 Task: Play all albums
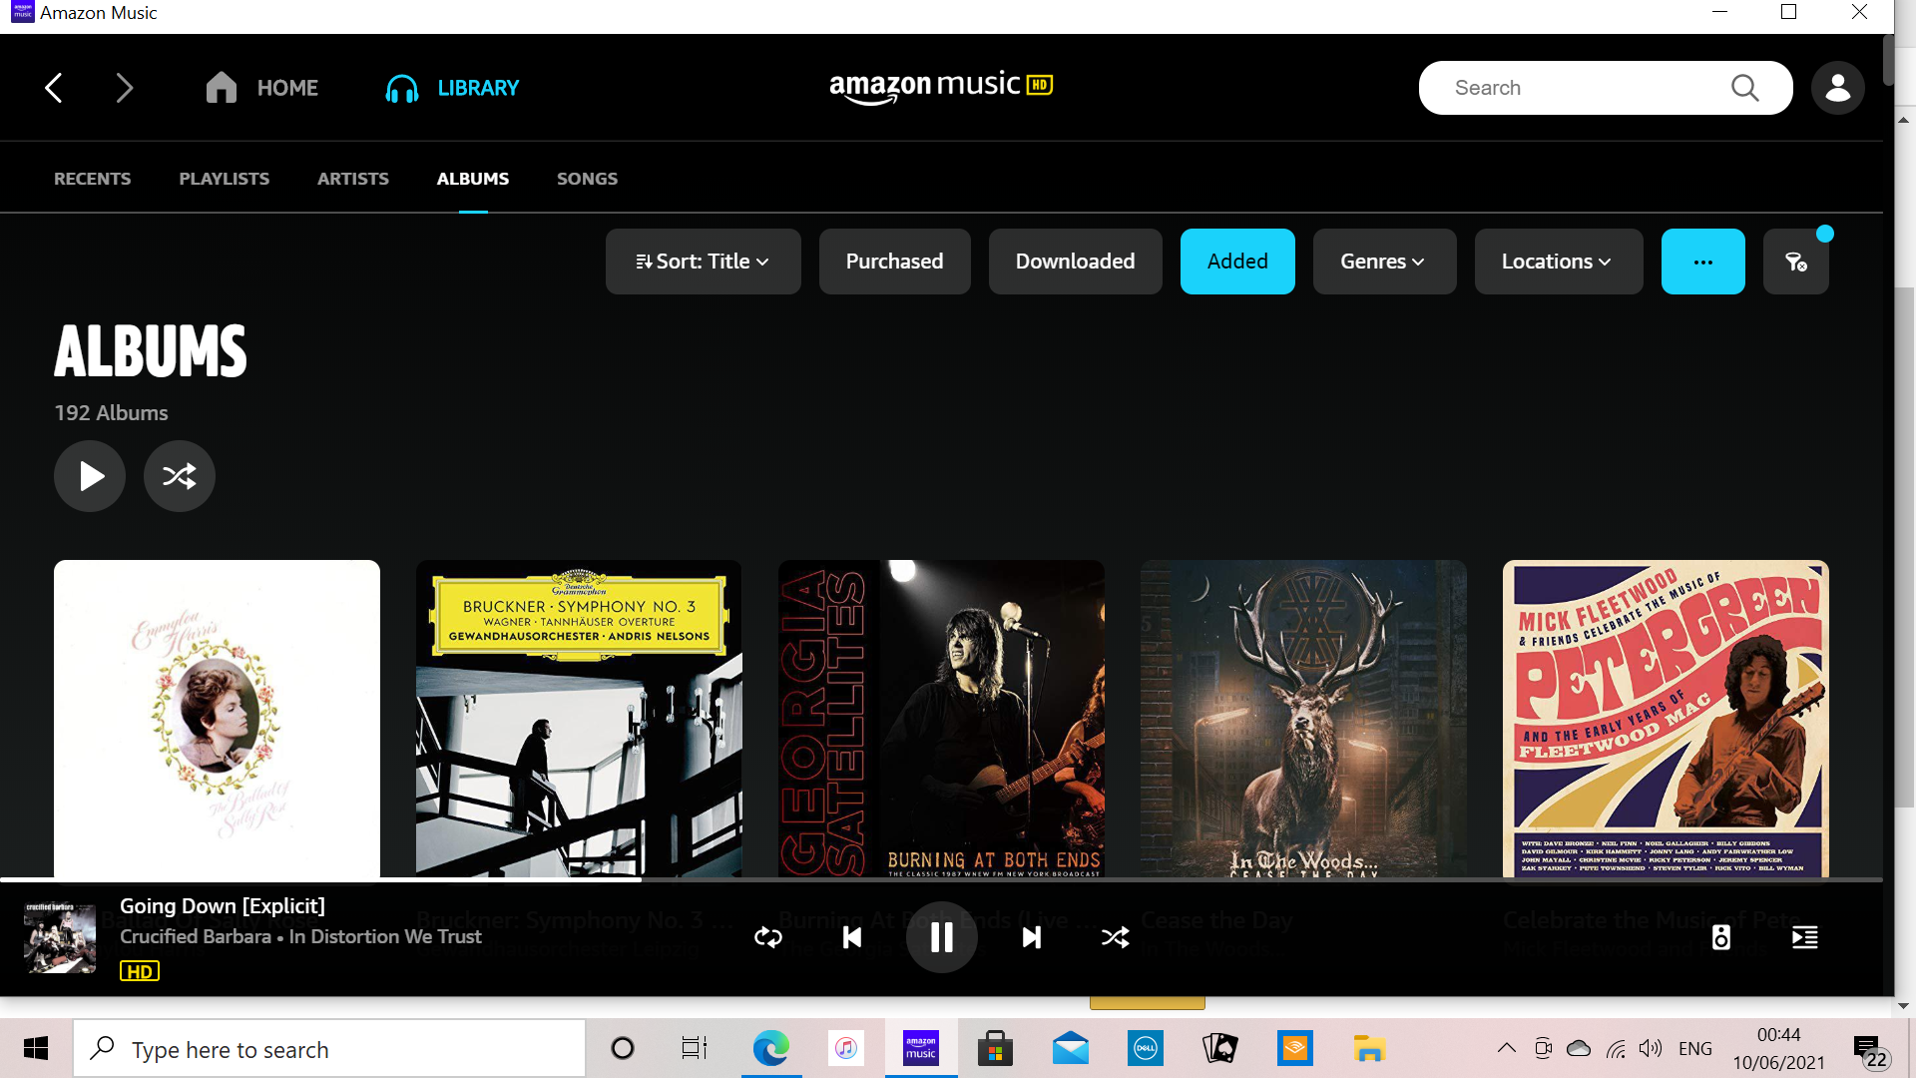tap(90, 476)
